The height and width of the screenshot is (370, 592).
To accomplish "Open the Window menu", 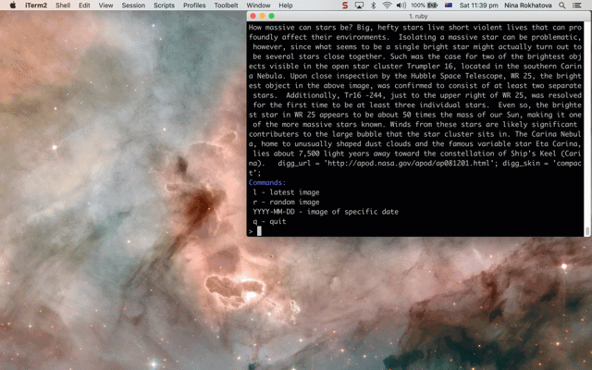I will pos(258,6).
